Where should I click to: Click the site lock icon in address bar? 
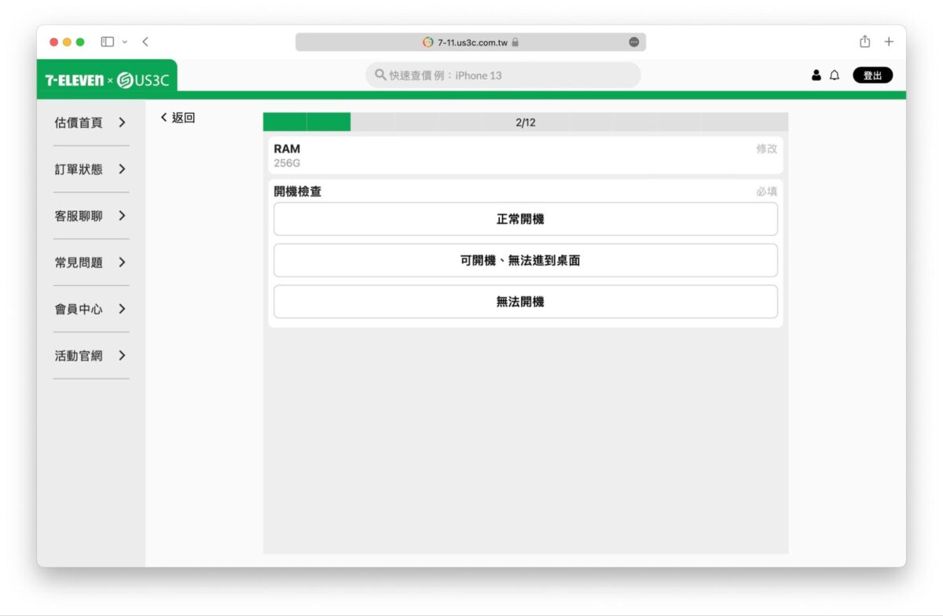coord(515,42)
